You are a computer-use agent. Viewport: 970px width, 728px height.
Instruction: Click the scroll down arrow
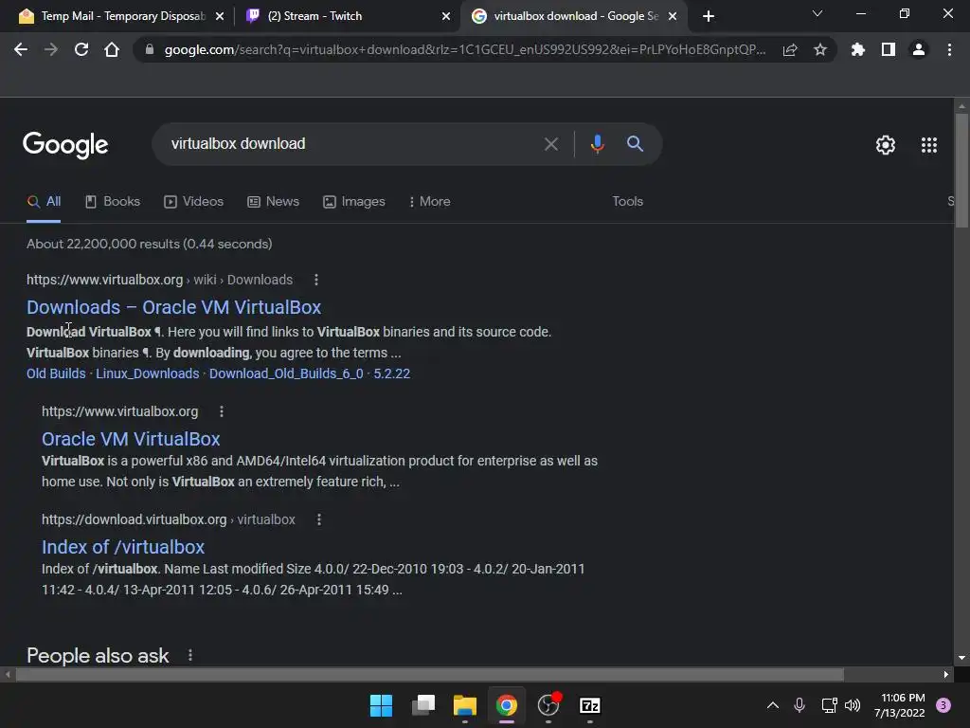point(961,658)
